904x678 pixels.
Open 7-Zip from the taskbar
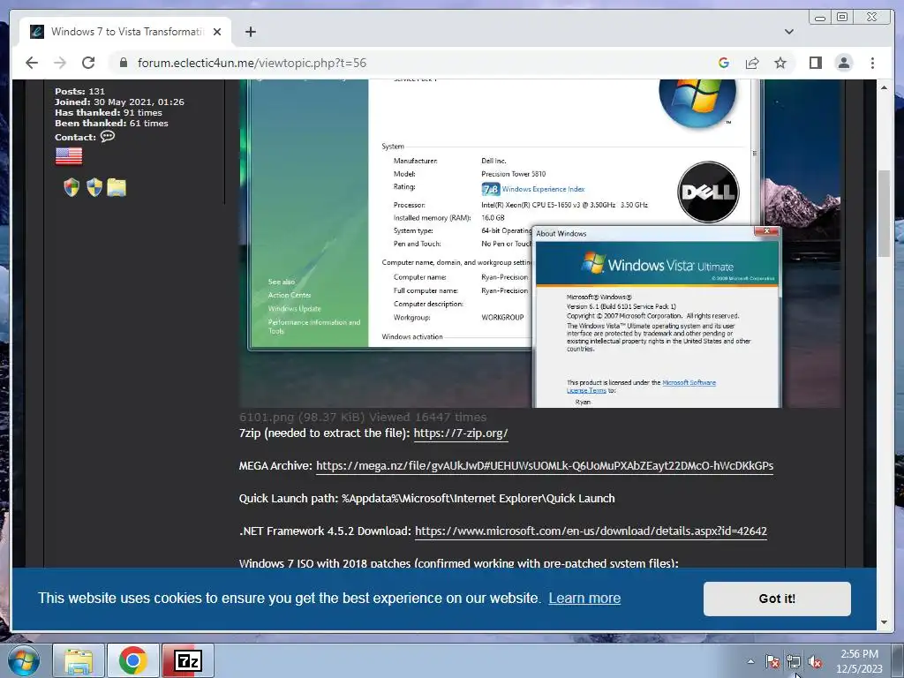188,660
